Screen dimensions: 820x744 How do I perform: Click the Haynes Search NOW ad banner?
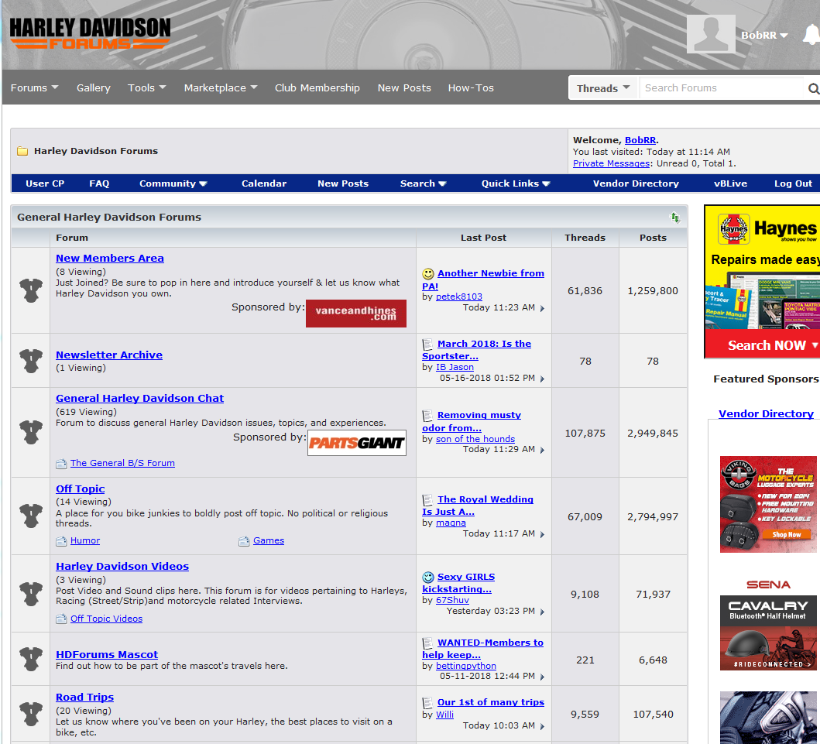[x=763, y=282]
